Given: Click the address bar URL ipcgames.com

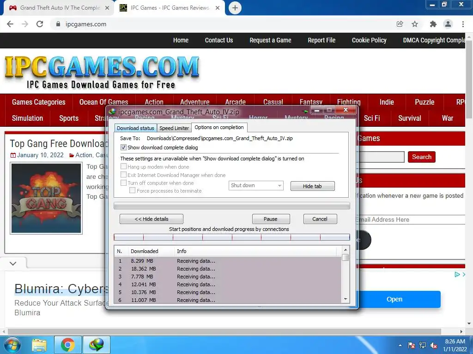Looking at the screenshot, I should tap(85, 24).
